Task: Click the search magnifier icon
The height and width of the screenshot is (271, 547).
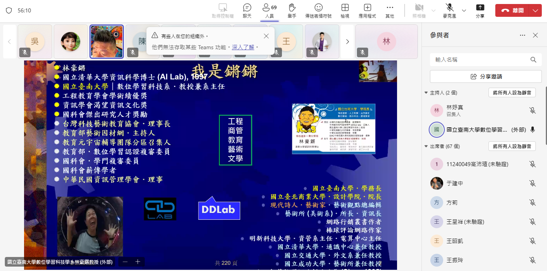Action: coord(533,60)
